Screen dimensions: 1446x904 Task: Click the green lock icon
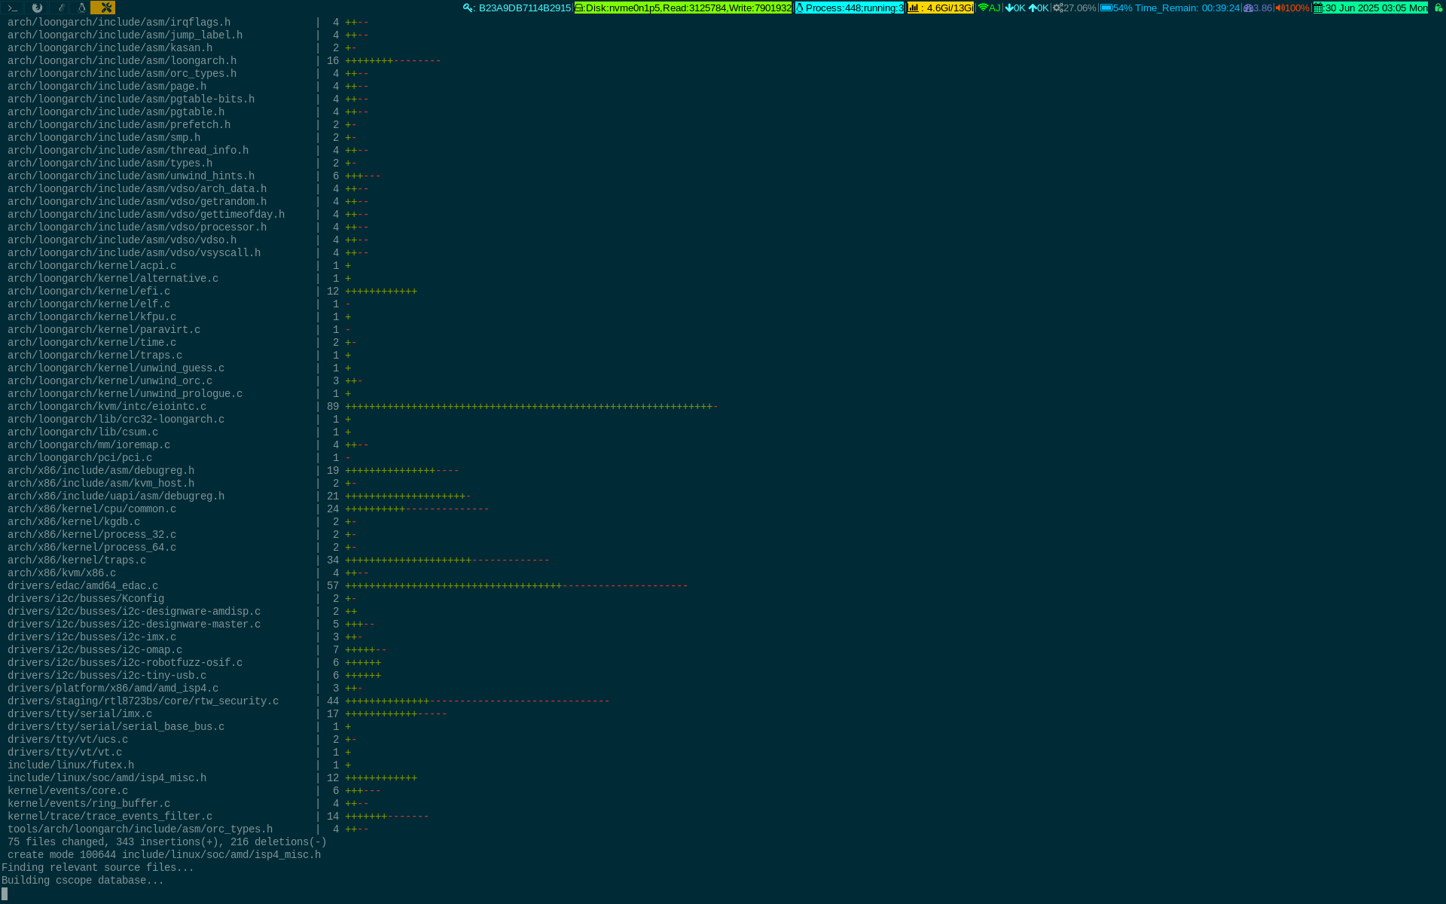pyautogui.click(x=1438, y=8)
